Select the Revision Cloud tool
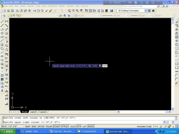Screen dimensions: 179x134 click(2, 49)
